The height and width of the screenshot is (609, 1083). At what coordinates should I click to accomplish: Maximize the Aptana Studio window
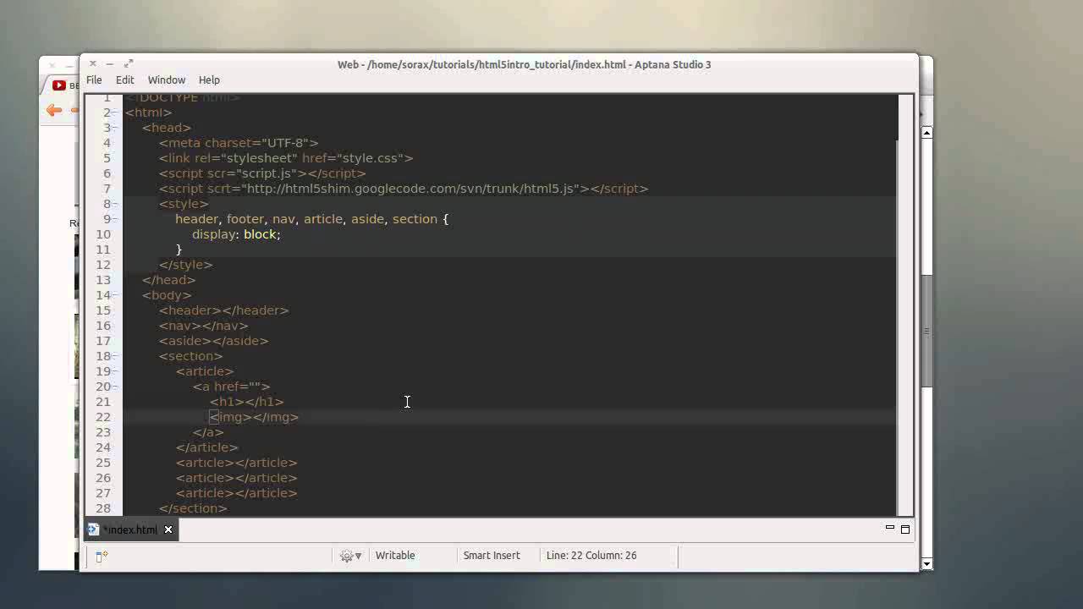129,63
